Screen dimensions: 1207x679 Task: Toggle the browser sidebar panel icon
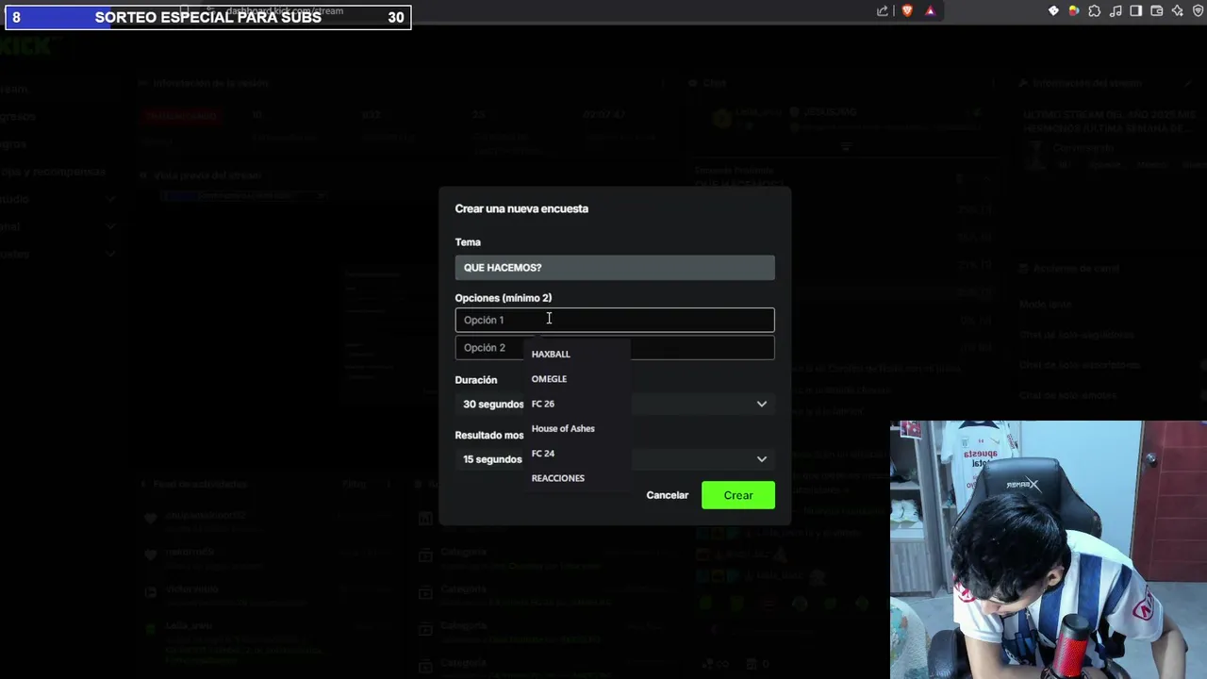click(x=1136, y=11)
